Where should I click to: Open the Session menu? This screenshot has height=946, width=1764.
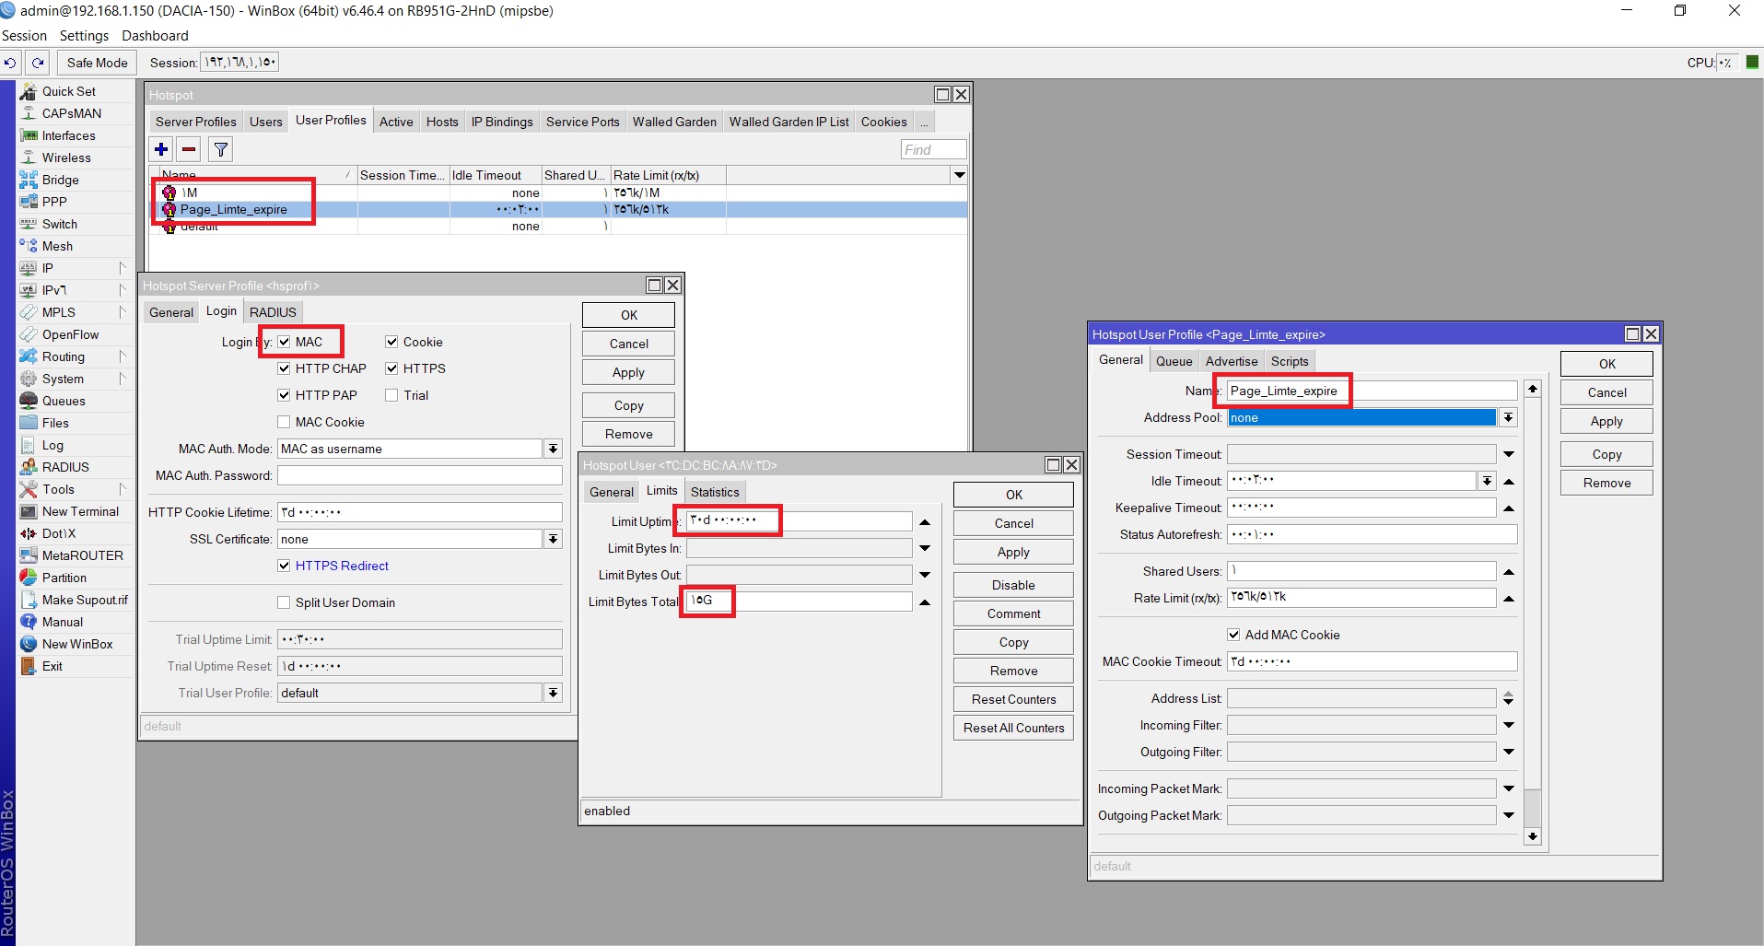click(x=24, y=35)
